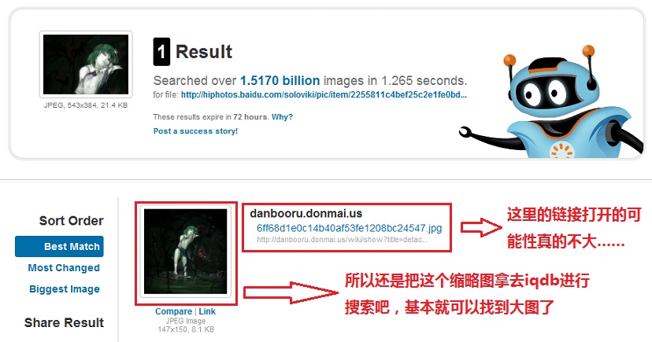Click the danbooru.donmai.us domain heading
The height and width of the screenshot is (342, 652).
click(306, 213)
